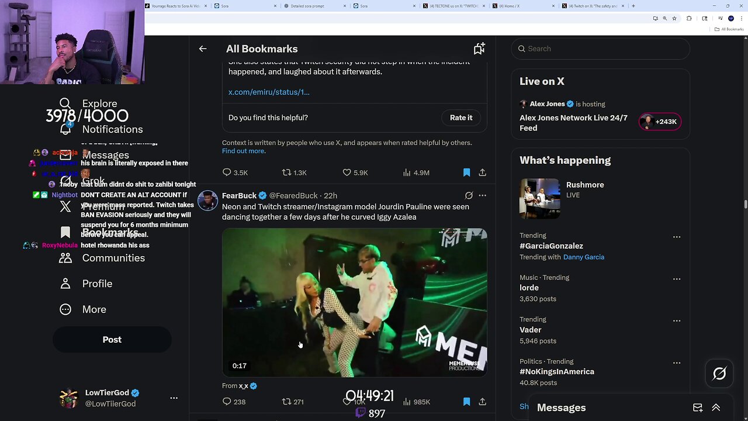Close the Detailed sora prompt tab
Image resolution: width=748 pixels, height=421 pixels.
[345, 6]
